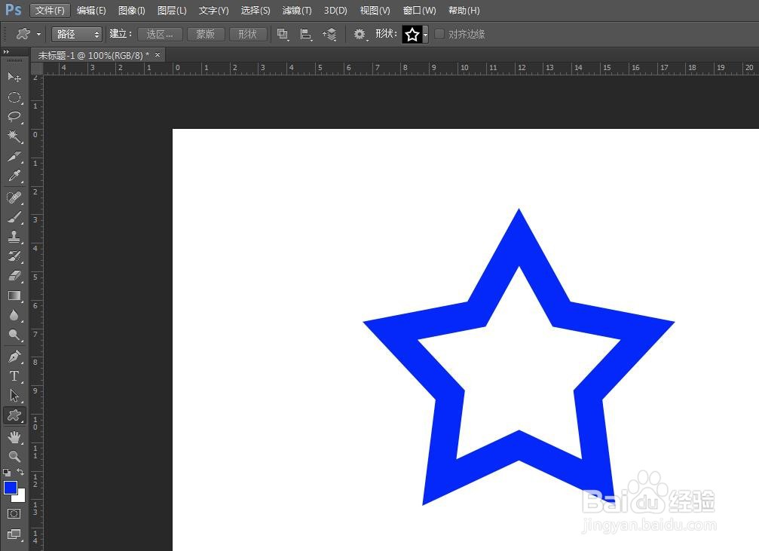Open the 帮助(H) menu

click(464, 10)
